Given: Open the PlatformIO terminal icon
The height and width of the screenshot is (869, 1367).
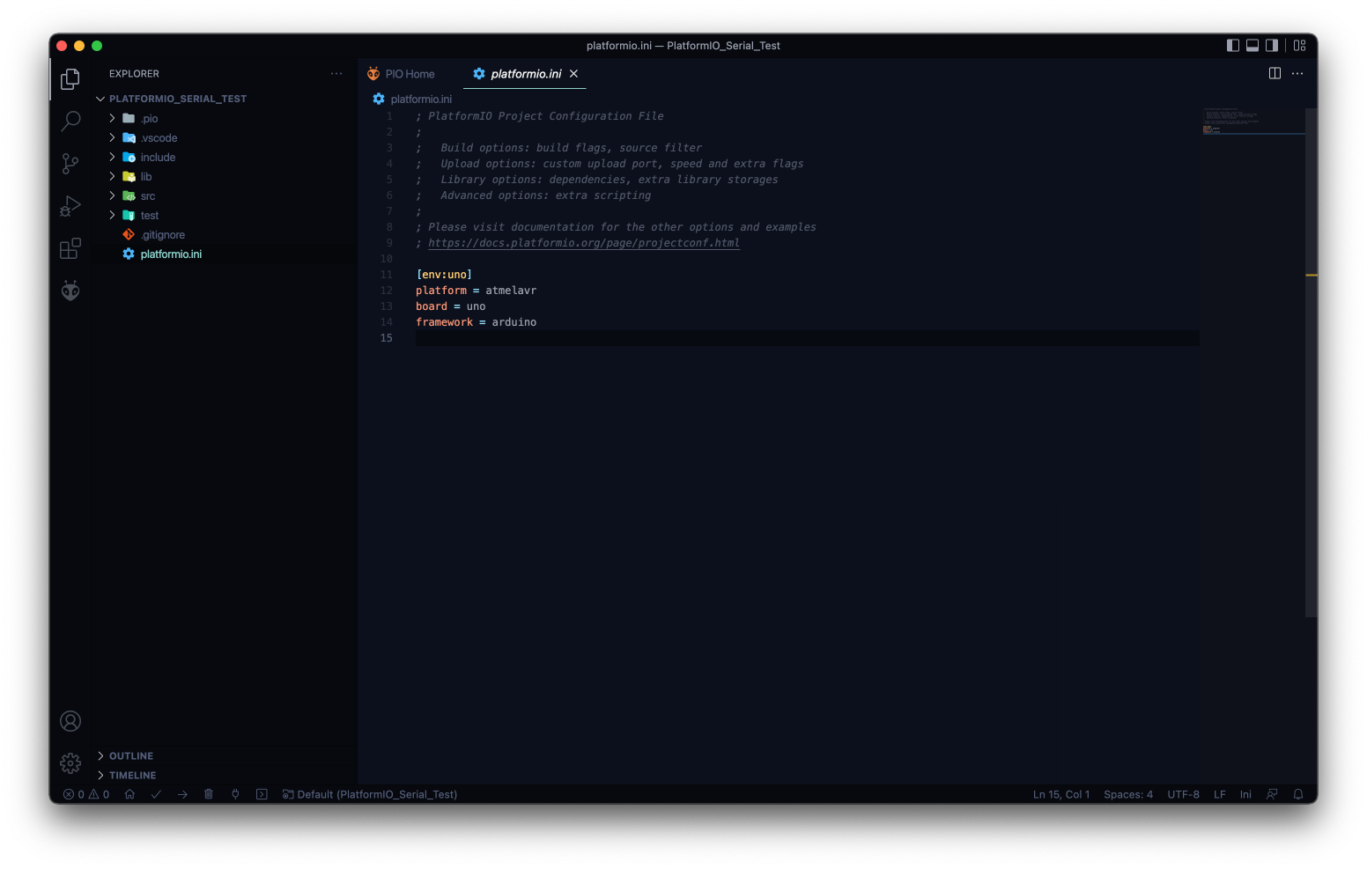Looking at the screenshot, I should tap(262, 794).
